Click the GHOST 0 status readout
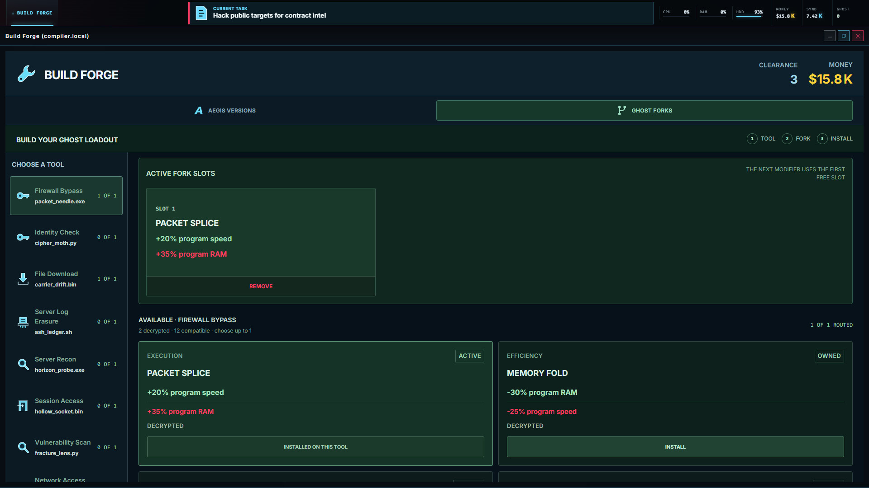 point(843,13)
